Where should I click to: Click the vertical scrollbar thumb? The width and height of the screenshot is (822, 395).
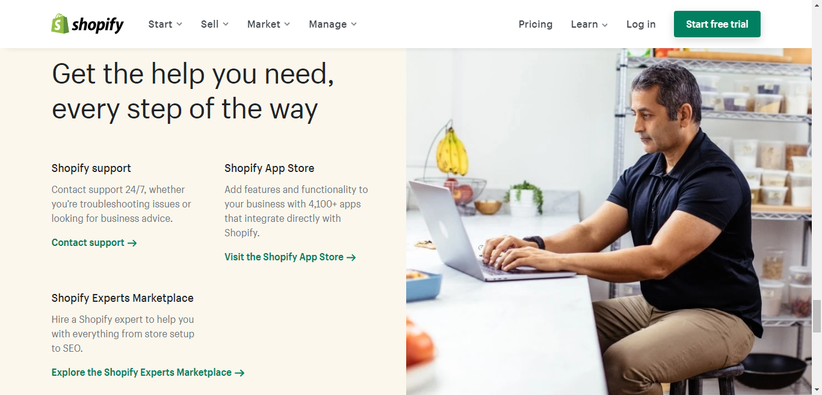pyautogui.click(x=817, y=316)
